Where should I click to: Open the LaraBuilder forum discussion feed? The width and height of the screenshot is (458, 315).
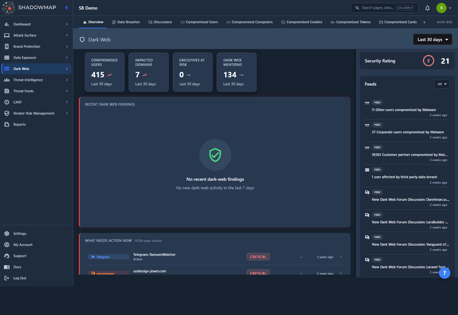pyautogui.click(x=407, y=221)
